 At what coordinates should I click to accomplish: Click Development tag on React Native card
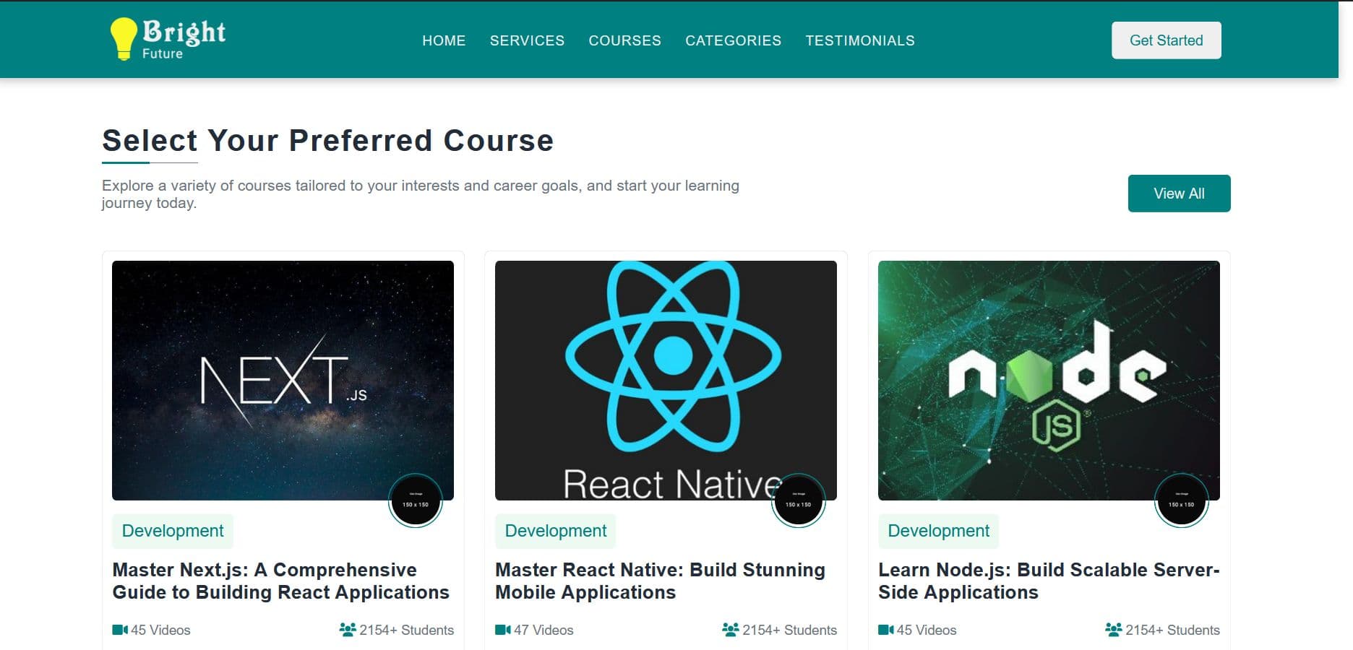click(556, 531)
